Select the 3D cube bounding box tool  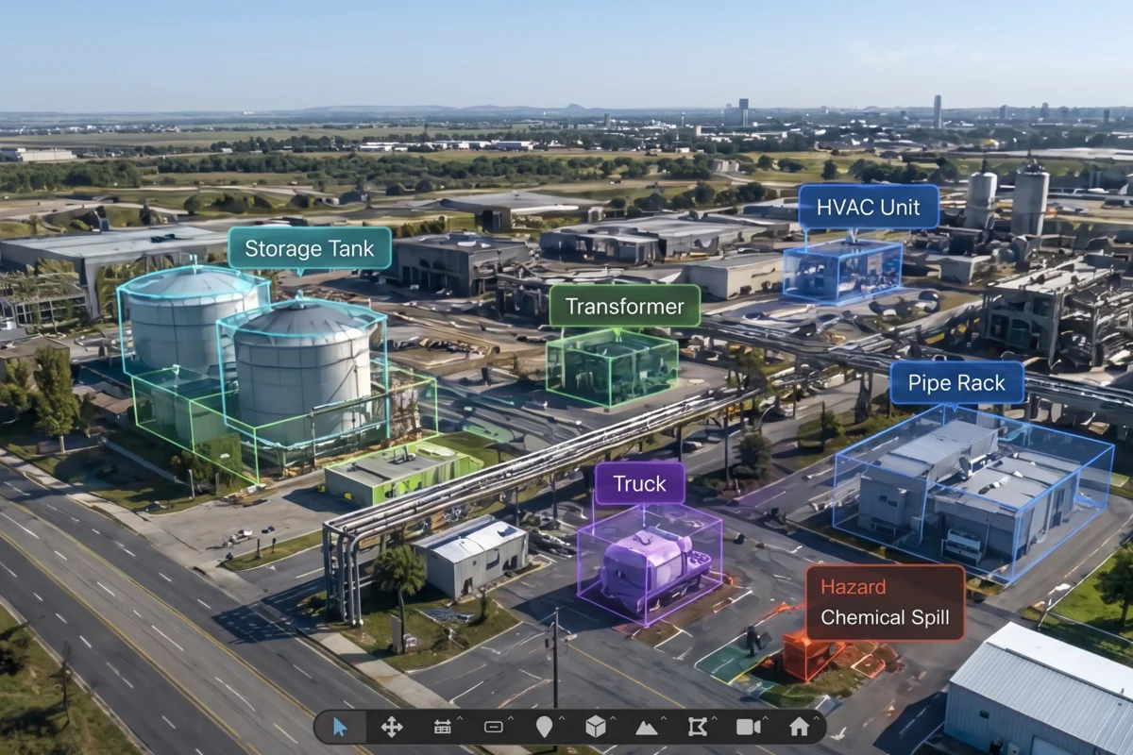[x=596, y=727]
